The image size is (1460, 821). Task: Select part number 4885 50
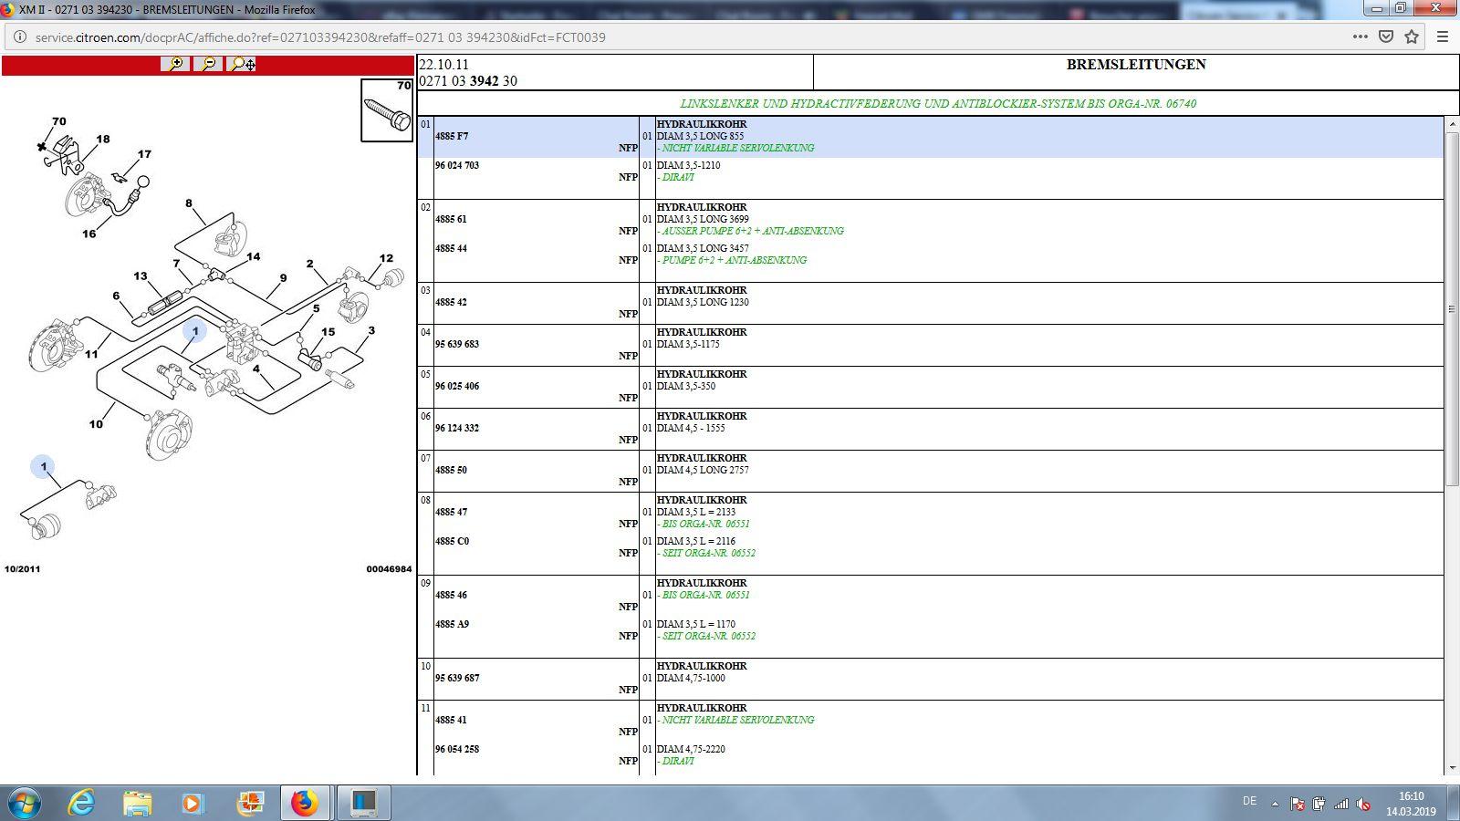click(x=451, y=470)
